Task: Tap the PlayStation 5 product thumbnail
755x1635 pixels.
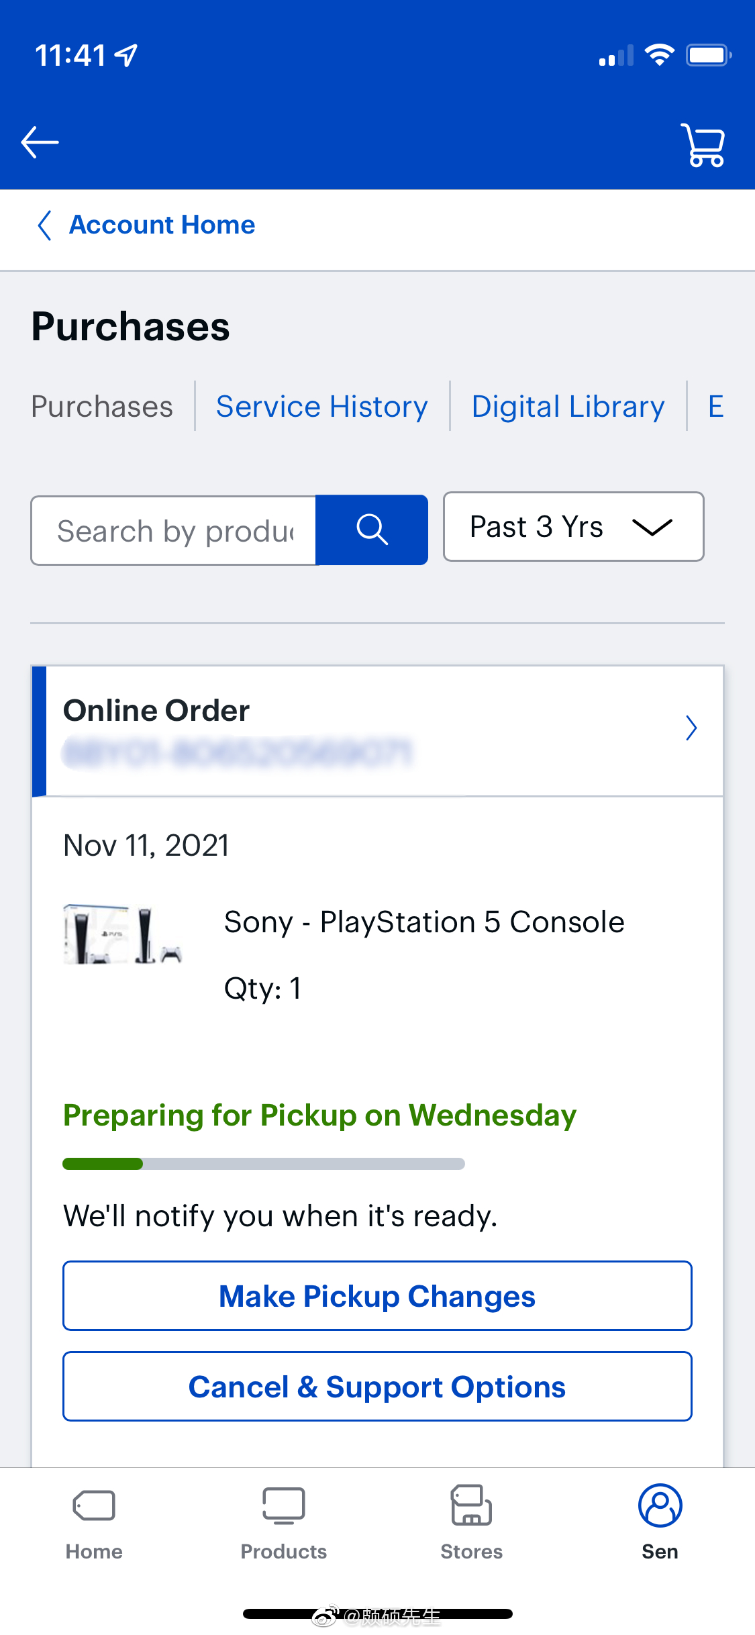Action: pos(123,934)
